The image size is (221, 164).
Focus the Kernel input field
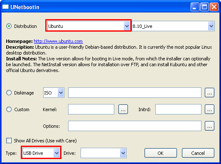[91, 109]
